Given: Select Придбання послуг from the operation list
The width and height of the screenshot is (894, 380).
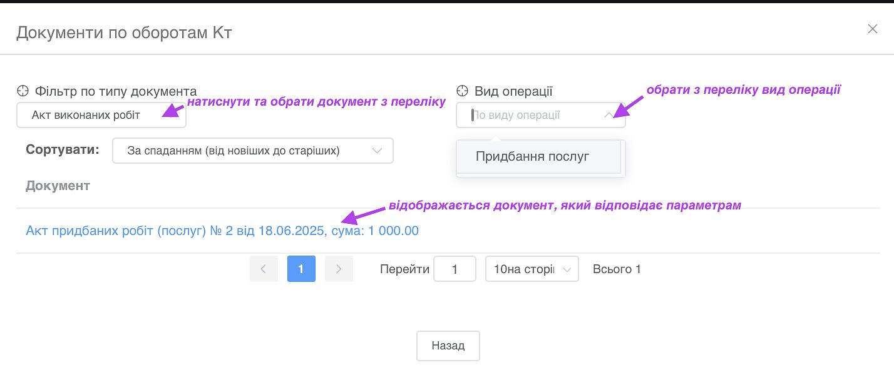Looking at the screenshot, I should pyautogui.click(x=533, y=156).
